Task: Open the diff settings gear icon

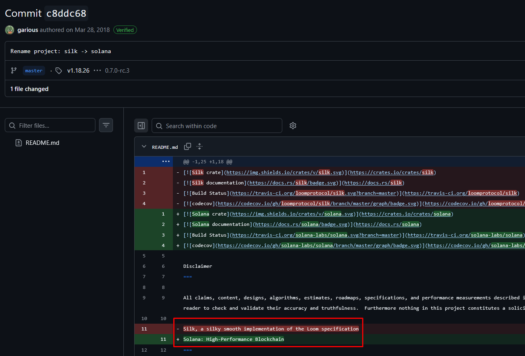Action: 293,126
